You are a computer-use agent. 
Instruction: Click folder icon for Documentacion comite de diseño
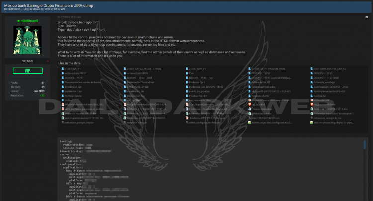[x=63, y=82]
